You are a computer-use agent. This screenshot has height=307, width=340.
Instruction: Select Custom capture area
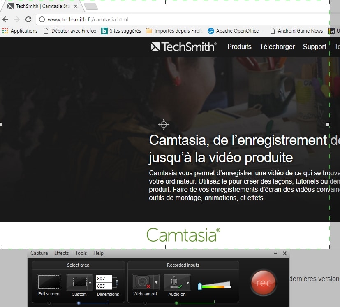click(77, 282)
